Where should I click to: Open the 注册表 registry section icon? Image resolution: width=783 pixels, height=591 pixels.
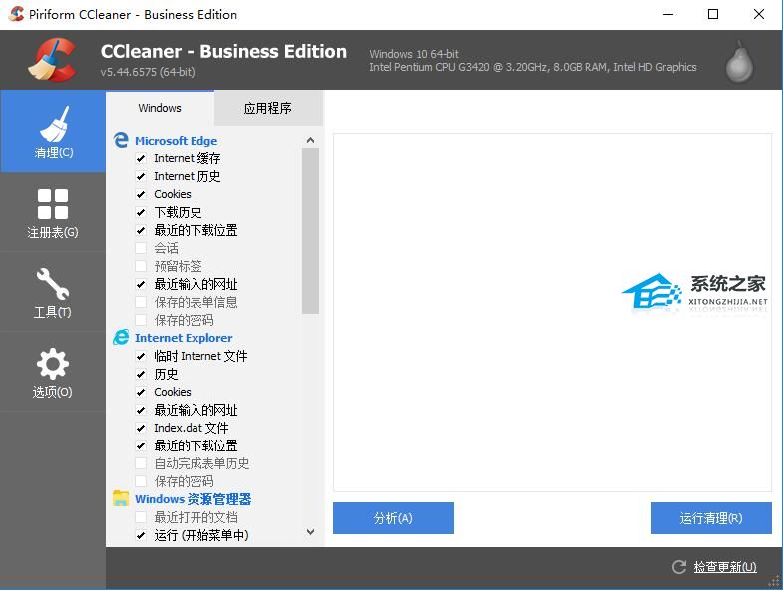pyautogui.click(x=53, y=205)
